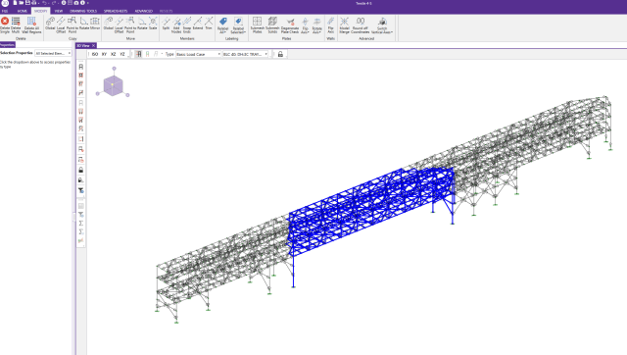Switch to the HOME ribbon tab

pos(23,11)
